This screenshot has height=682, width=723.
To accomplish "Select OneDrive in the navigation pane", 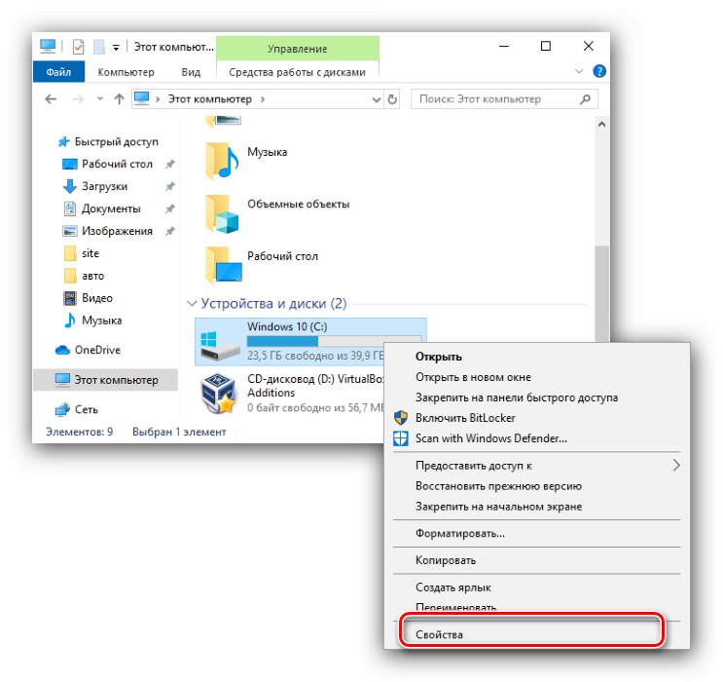I will (97, 350).
